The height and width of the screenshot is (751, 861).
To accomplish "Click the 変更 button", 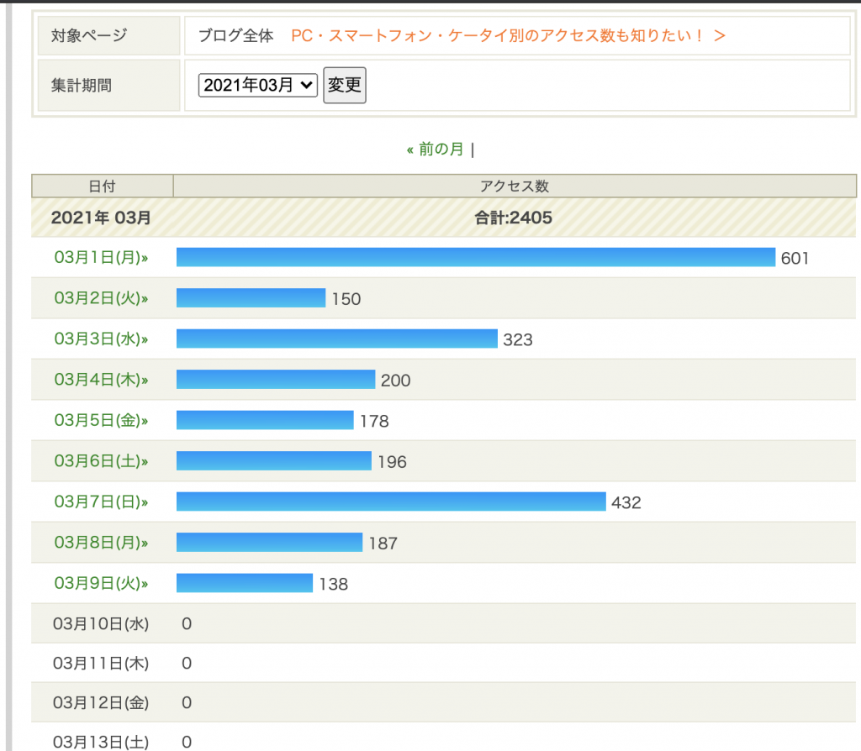I will 345,85.
